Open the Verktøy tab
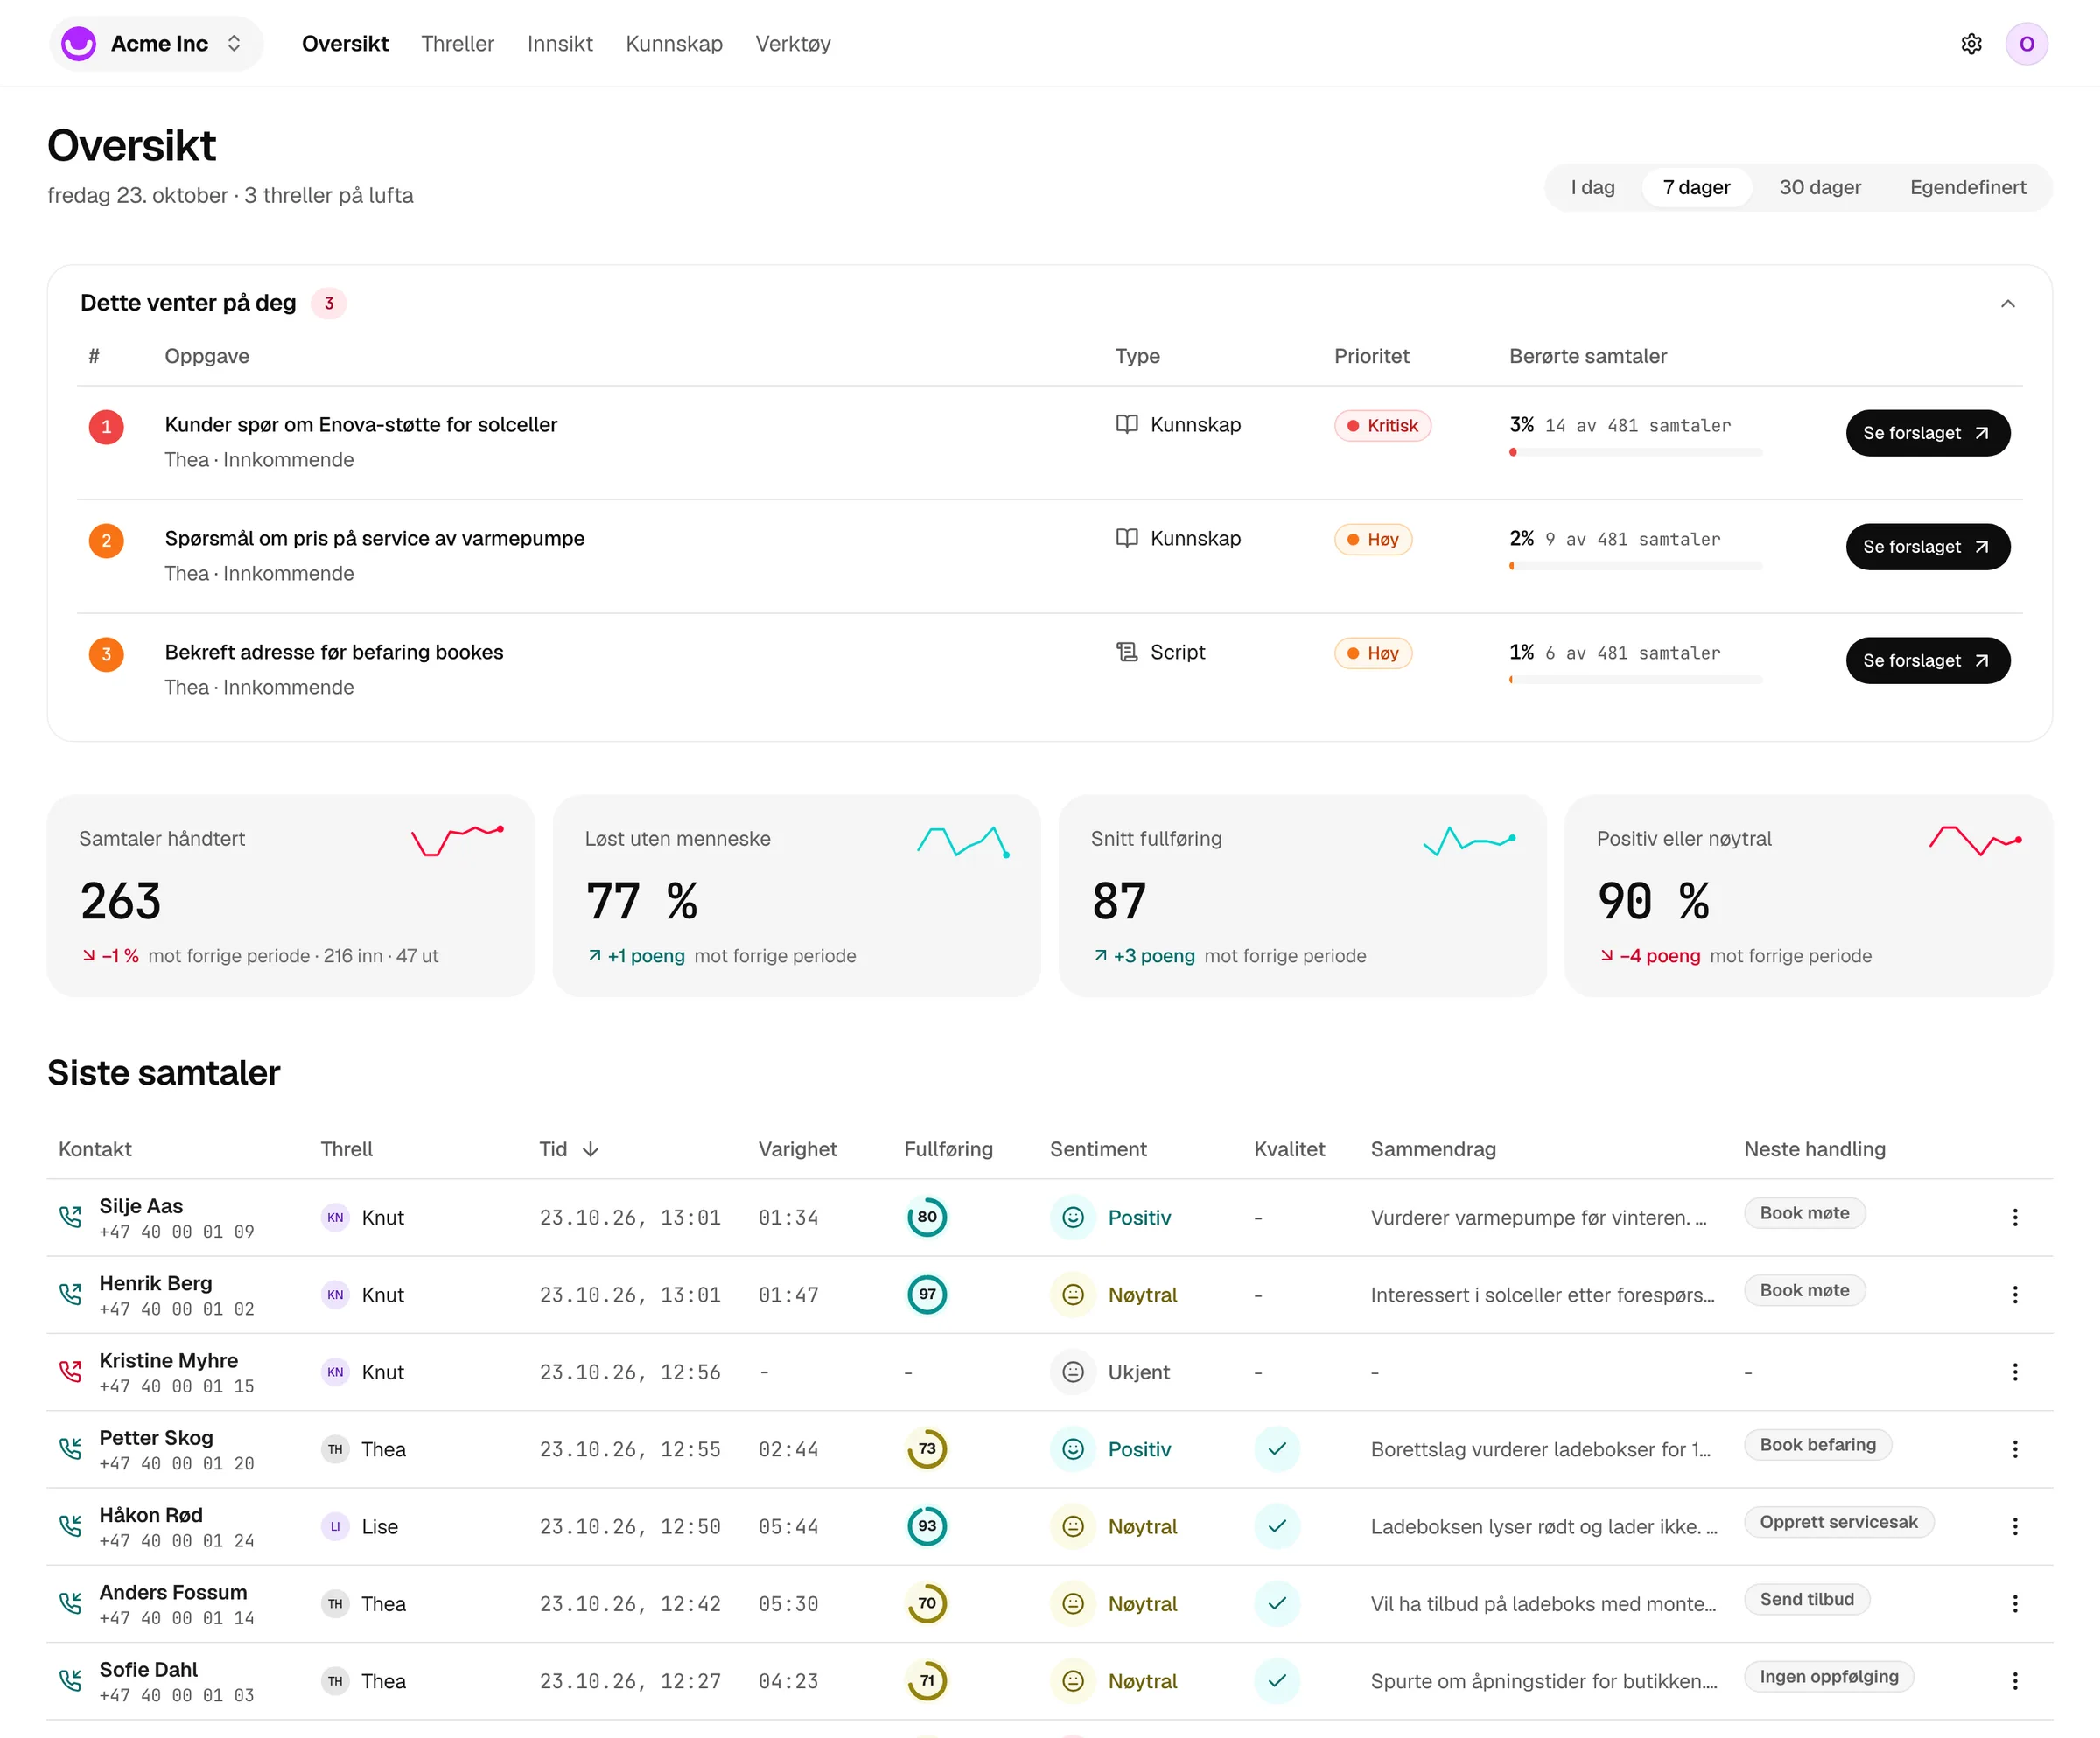 [x=793, y=44]
